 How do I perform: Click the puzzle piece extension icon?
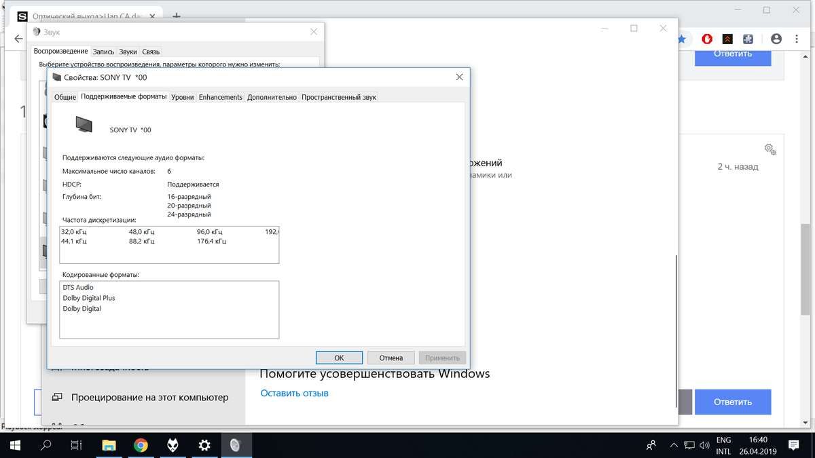tap(748, 39)
